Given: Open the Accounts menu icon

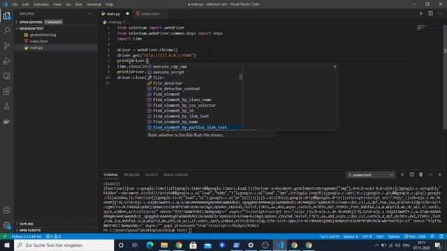Looking at the screenshot, I should (x=6, y=210).
